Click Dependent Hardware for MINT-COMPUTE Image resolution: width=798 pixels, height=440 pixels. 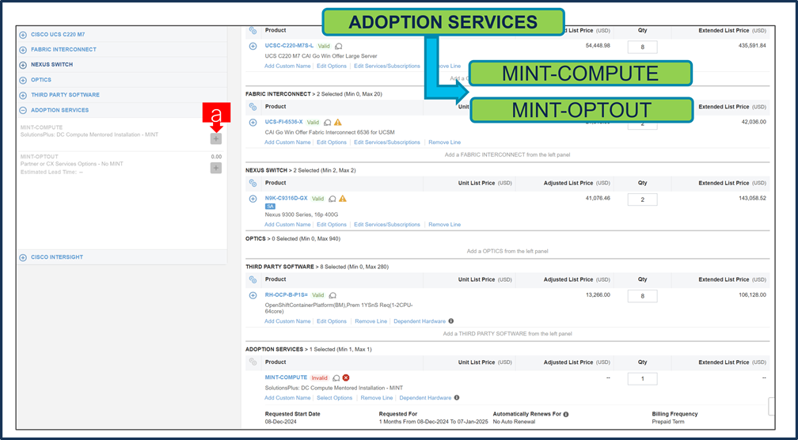(x=425, y=398)
